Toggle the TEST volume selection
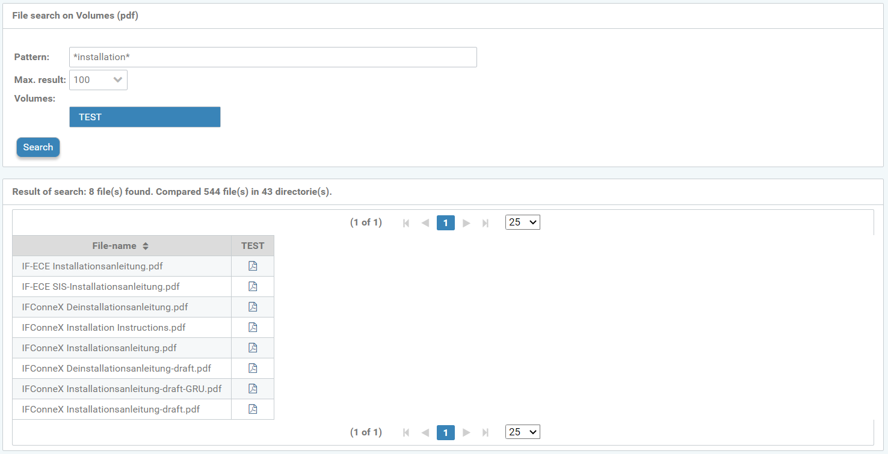The image size is (888, 454). [145, 117]
